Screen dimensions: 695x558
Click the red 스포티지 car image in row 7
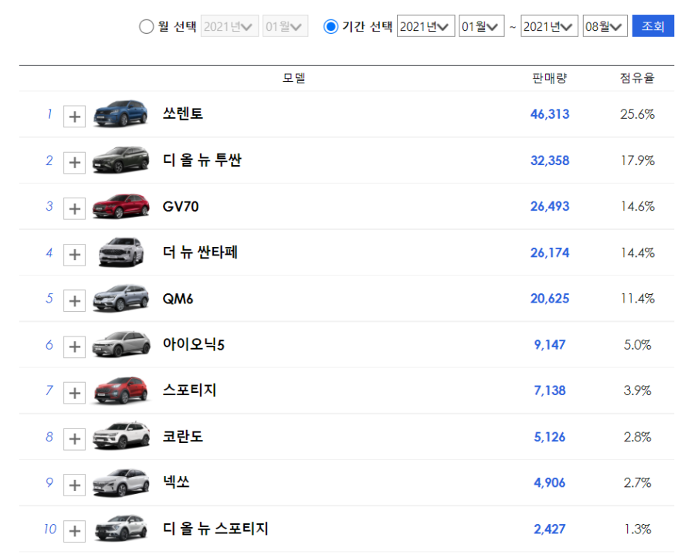click(120, 391)
